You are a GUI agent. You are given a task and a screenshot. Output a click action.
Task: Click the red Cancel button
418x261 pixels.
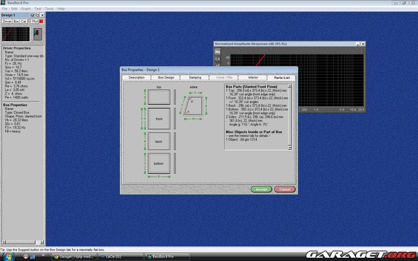284,189
